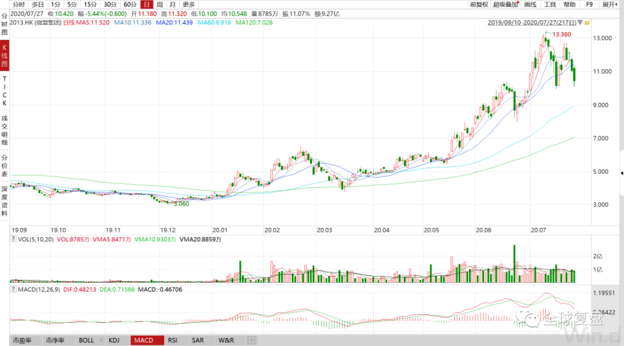Screen dimensions: 624x346
Task: Click the small arrow on right panel edge
Action: click(622, 173)
